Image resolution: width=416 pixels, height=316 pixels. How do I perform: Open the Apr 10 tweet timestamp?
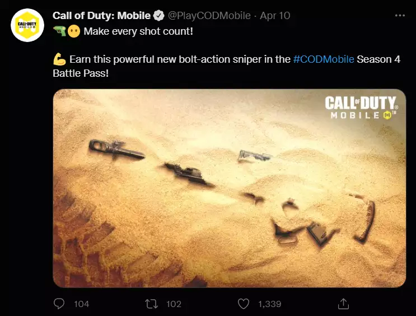click(x=275, y=16)
